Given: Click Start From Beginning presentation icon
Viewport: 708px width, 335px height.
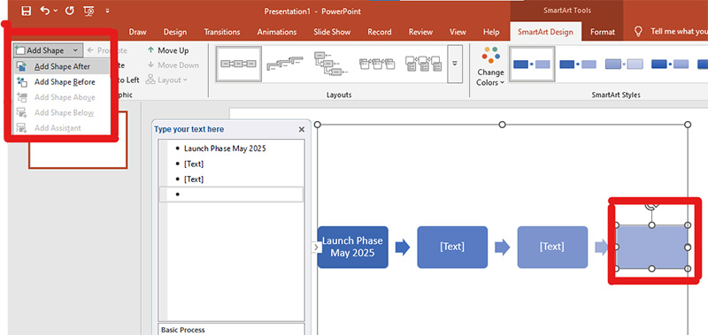Looking at the screenshot, I should pos(89,11).
